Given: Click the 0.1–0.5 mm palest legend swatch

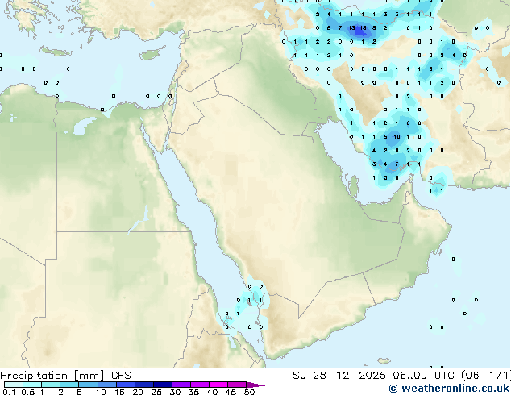Looking at the screenshot, I should click(14, 385).
